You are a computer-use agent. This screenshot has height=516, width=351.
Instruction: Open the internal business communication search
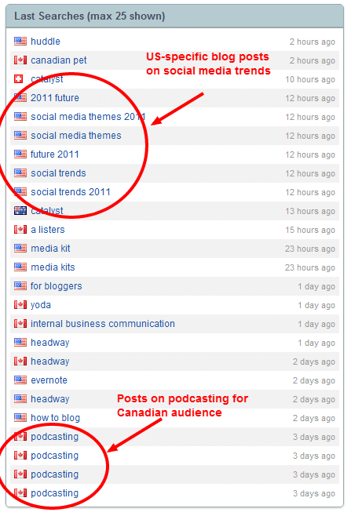pos(103,324)
